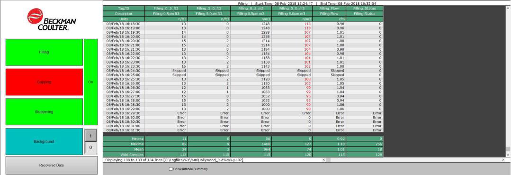The image size is (511, 175).
Task: Open the red Capping status panel
Action: click(x=44, y=82)
